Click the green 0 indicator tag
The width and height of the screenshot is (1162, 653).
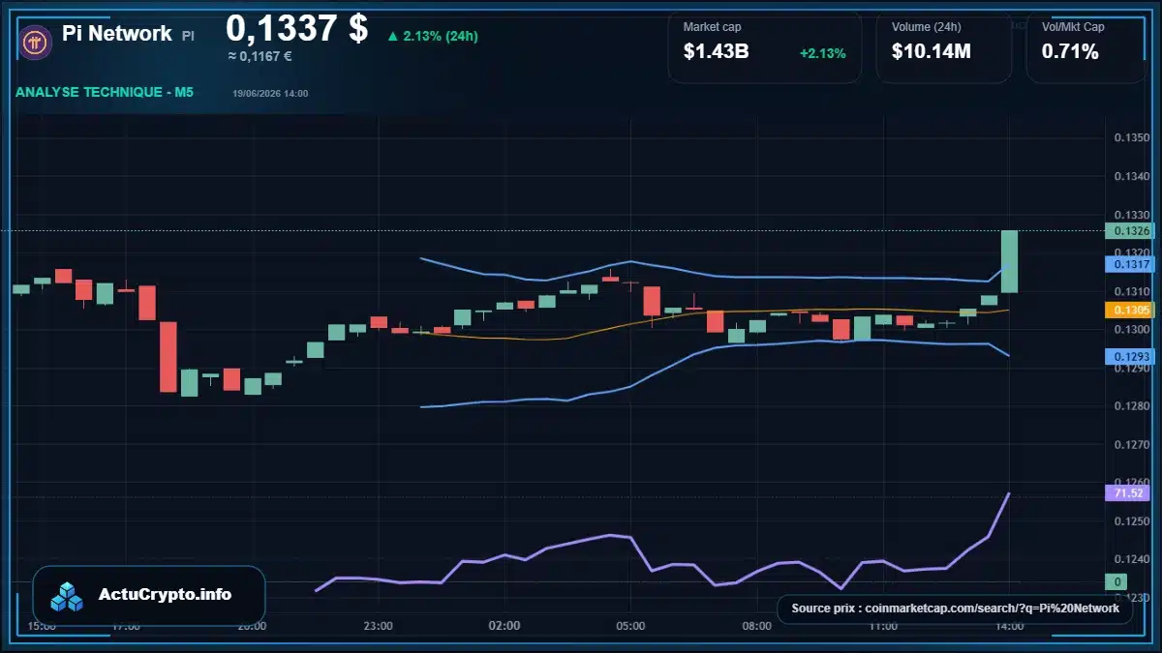(x=1116, y=581)
